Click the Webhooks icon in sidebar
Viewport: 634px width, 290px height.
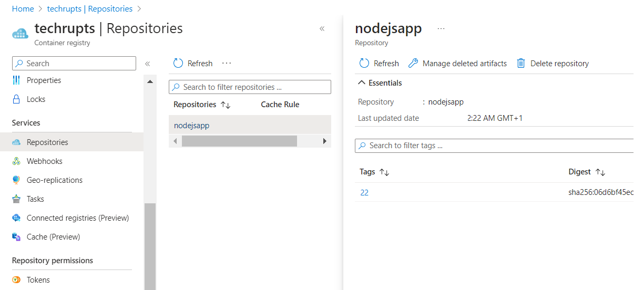pos(16,161)
